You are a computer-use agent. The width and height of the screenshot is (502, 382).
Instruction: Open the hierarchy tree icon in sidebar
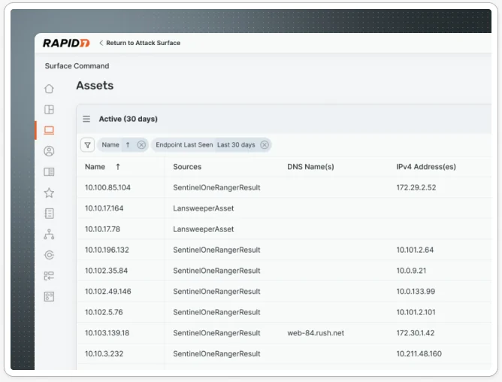(49, 235)
